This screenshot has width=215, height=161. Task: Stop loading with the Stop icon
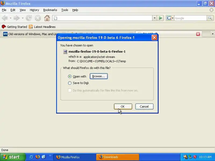pyautogui.click(x=38, y=18)
